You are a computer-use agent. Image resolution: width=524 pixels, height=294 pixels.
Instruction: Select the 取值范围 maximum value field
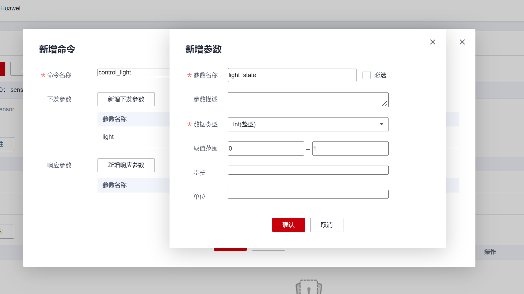(350, 149)
